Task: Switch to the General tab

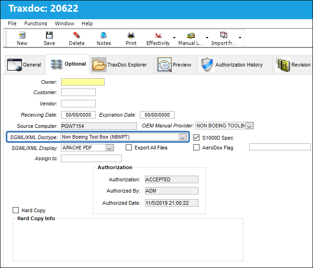Action: [x=24, y=65]
